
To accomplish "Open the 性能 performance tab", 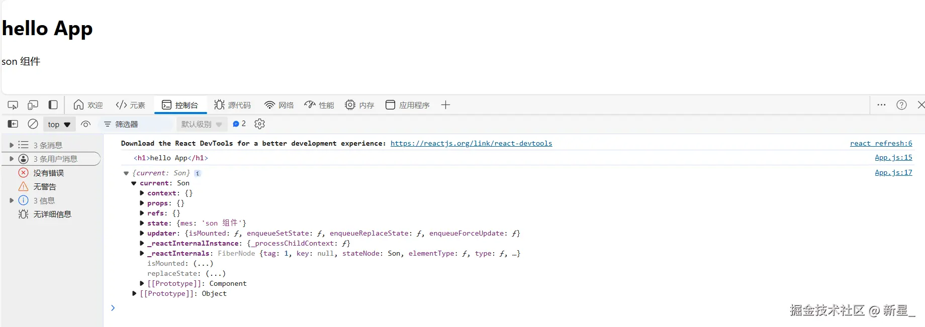I will 319,105.
